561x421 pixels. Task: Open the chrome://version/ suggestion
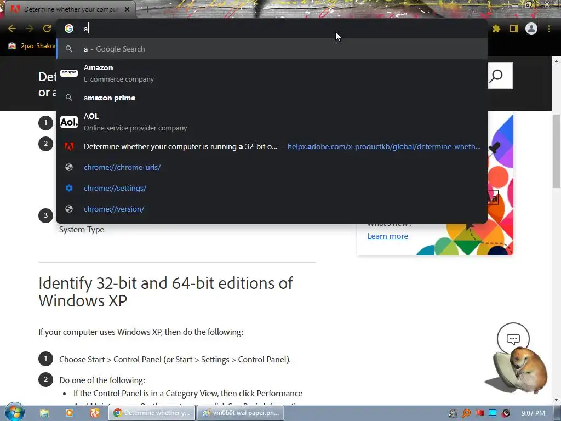[272, 209]
